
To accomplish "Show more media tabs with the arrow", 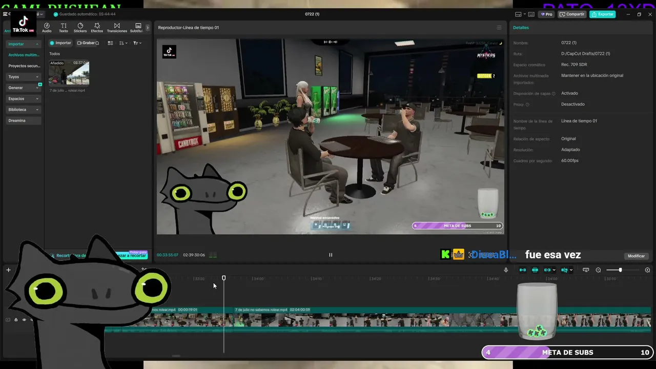I will pyautogui.click(x=148, y=28).
